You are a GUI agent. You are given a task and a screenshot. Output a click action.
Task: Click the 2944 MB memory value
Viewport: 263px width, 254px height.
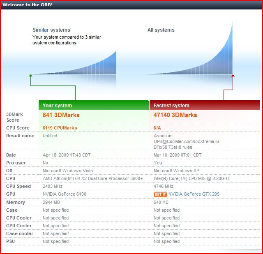point(51,202)
